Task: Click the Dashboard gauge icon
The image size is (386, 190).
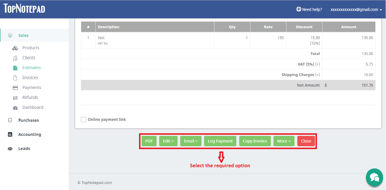Action: pyautogui.click(x=15, y=108)
